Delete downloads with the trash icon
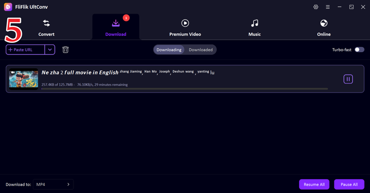Screen dimensions: 370x193 65,50
